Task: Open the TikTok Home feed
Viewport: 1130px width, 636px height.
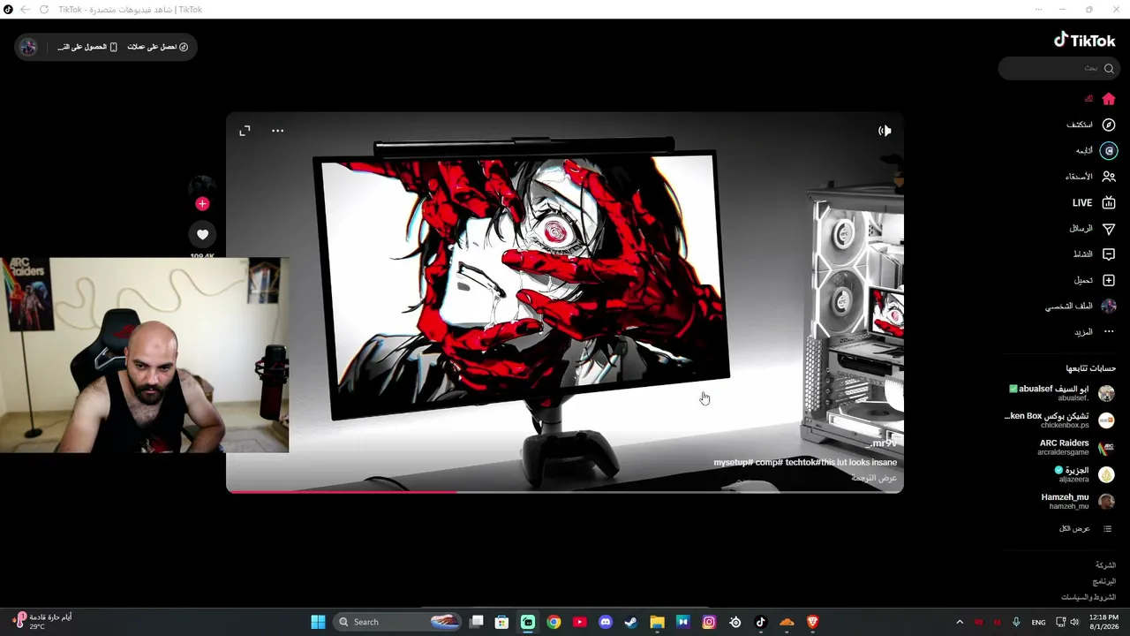Action: 1109,99
